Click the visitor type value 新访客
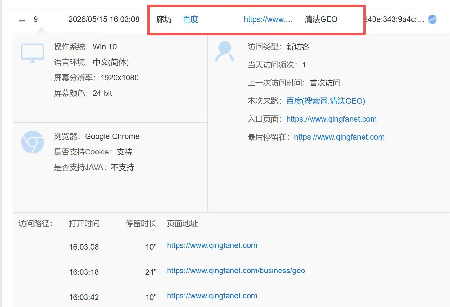The width and height of the screenshot is (450, 307). (298, 47)
